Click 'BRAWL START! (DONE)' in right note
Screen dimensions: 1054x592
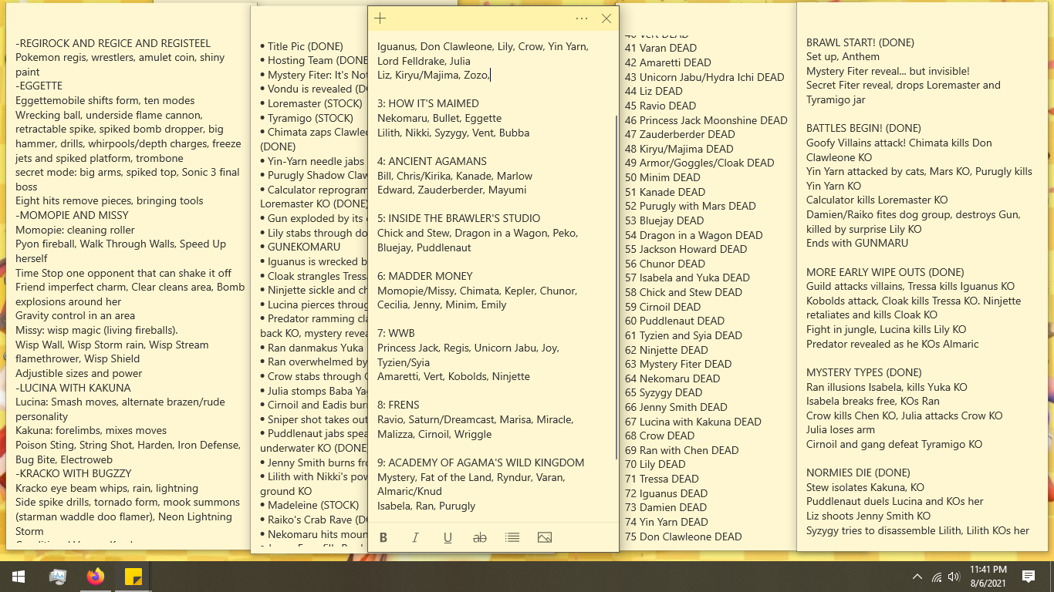pos(860,42)
